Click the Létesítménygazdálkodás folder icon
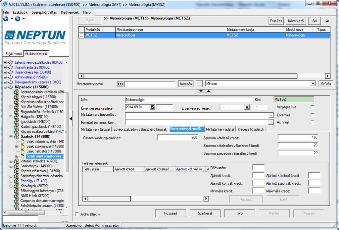The image size is (339, 230). coord(11,63)
